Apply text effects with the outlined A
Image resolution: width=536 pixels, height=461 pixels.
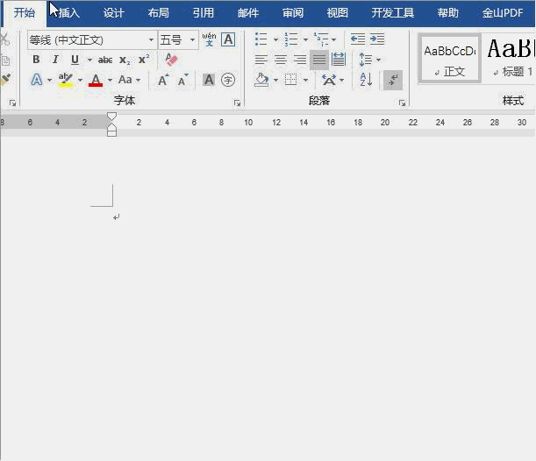click(37, 80)
